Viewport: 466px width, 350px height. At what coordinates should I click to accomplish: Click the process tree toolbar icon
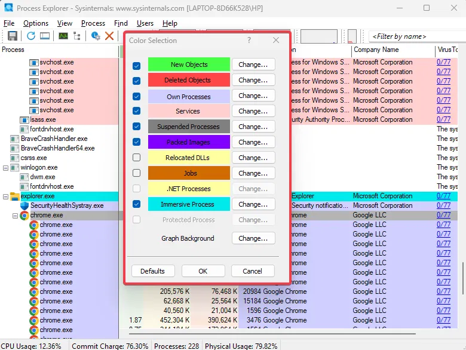(x=77, y=36)
